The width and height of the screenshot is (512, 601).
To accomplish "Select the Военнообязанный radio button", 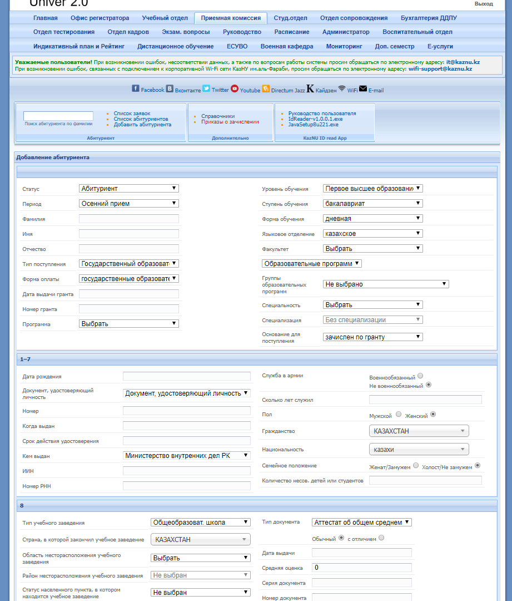I will pos(420,376).
